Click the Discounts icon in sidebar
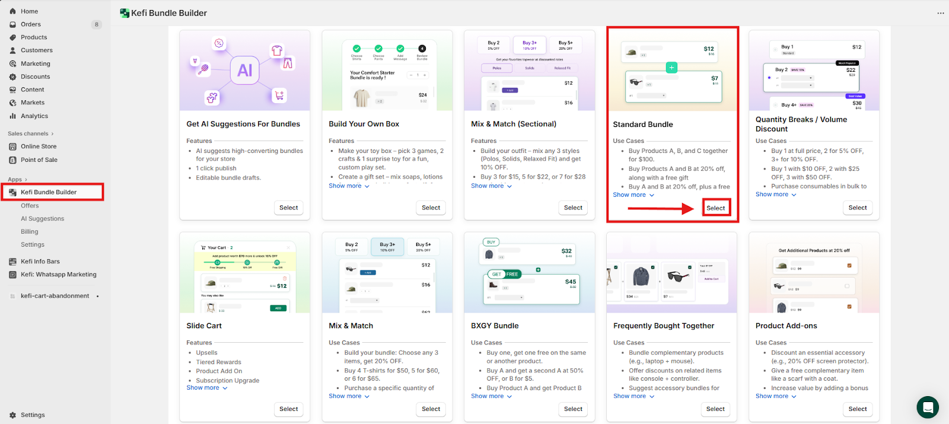The image size is (949, 424). pos(12,77)
